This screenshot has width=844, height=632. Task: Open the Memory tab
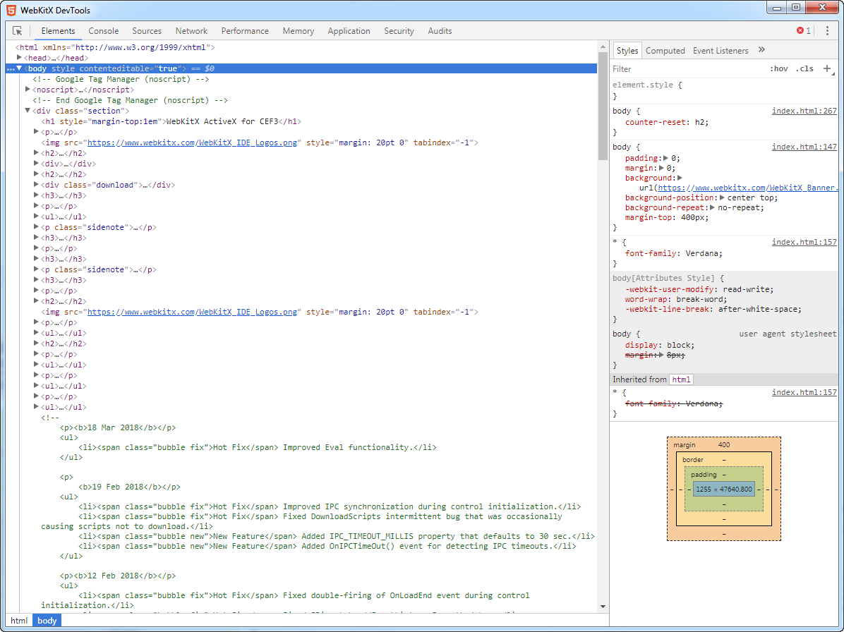(299, 30)
